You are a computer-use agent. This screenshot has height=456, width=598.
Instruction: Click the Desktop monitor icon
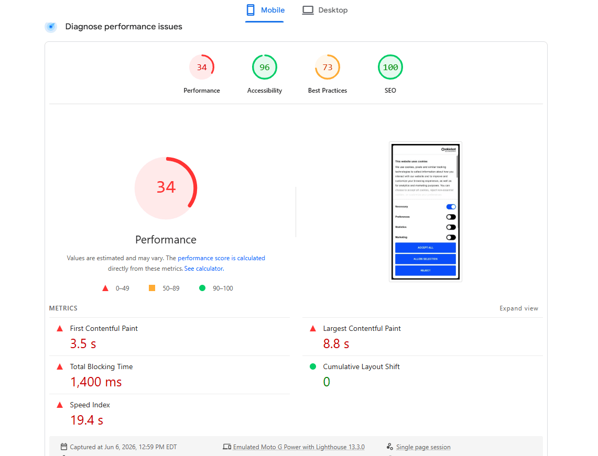tap(308, 10)
